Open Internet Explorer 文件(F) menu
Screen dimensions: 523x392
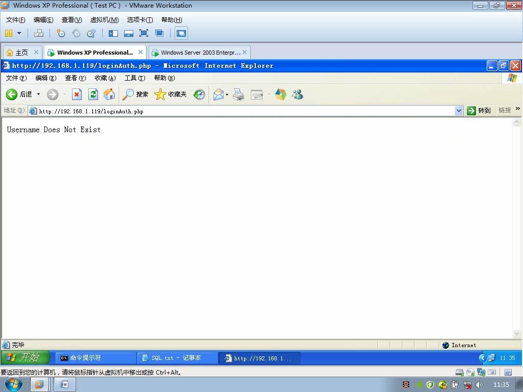(16, 78)
